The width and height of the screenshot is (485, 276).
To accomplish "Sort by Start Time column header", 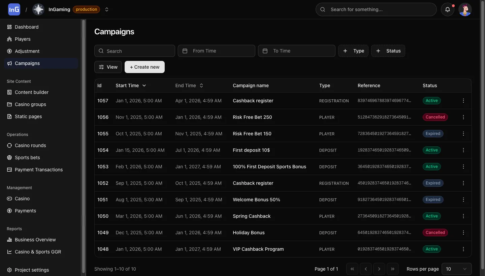I will point(131,85).
